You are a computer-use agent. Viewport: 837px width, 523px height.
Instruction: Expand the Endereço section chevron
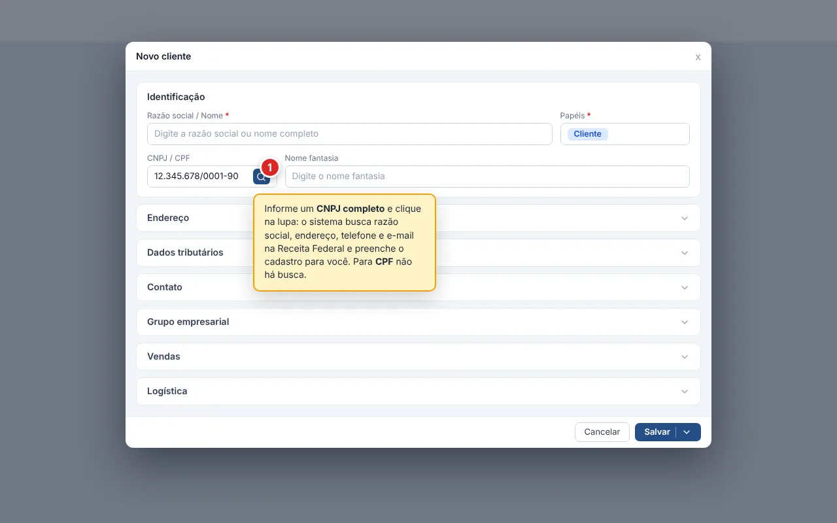[x=685, y=218]
